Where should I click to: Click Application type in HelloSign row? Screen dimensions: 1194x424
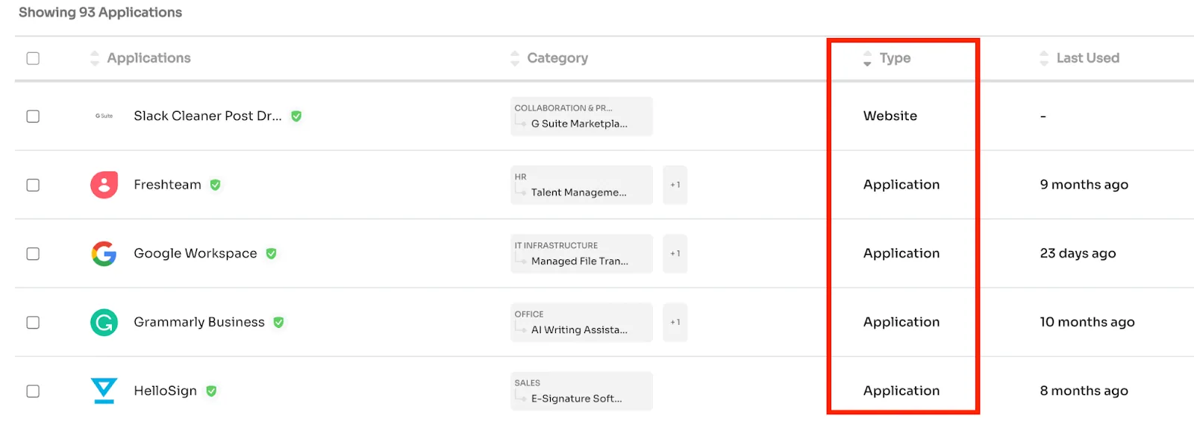pos(901,390)
